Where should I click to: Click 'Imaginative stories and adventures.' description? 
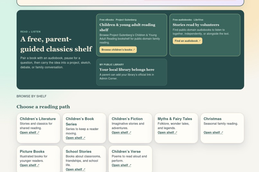(x=128, y=126)
